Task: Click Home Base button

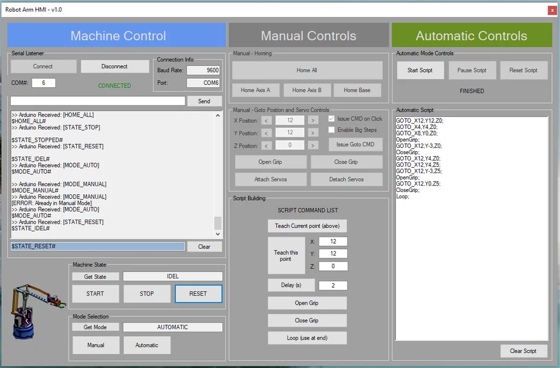Action: (357, 90)
